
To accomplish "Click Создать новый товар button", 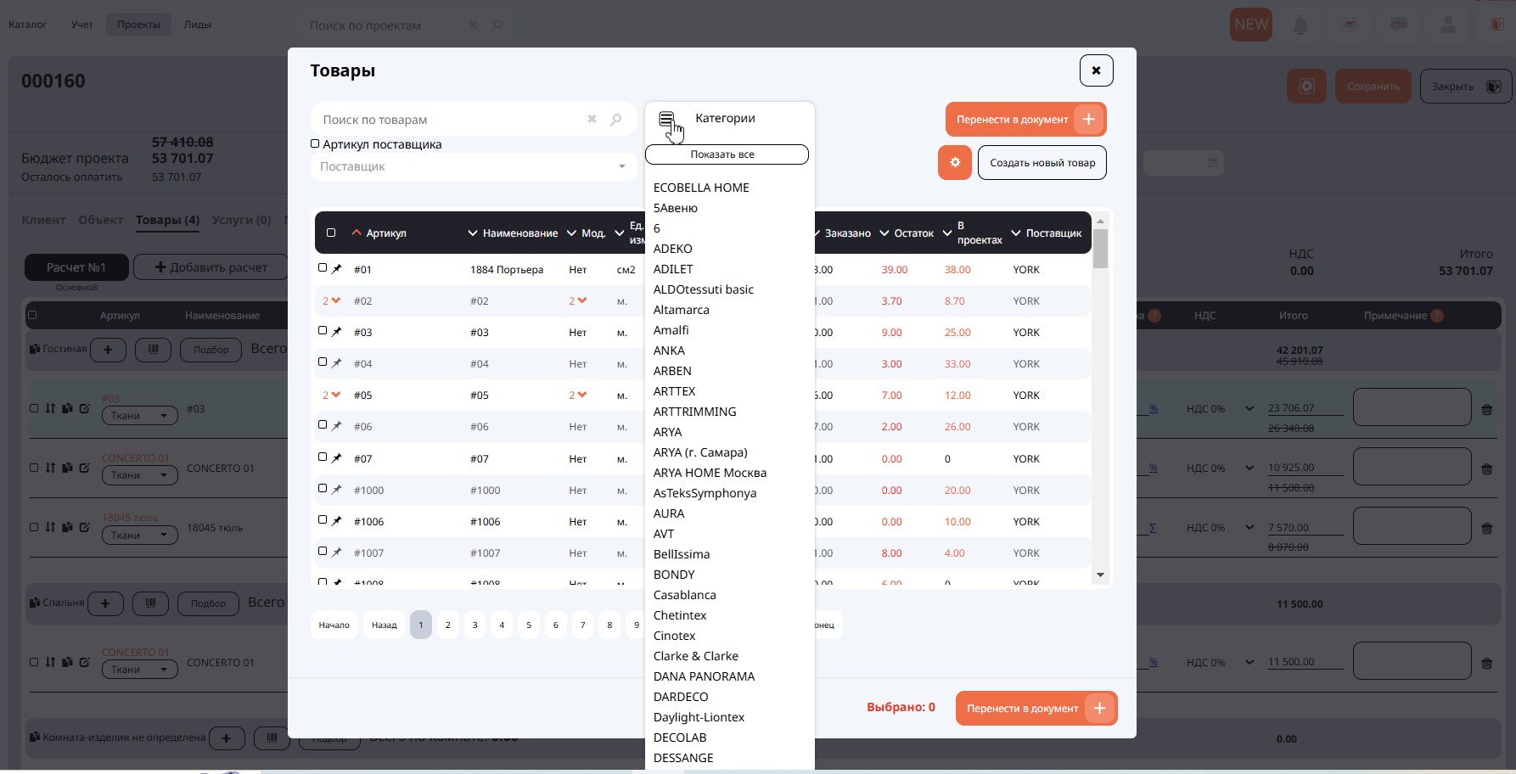I will 1042,163.
